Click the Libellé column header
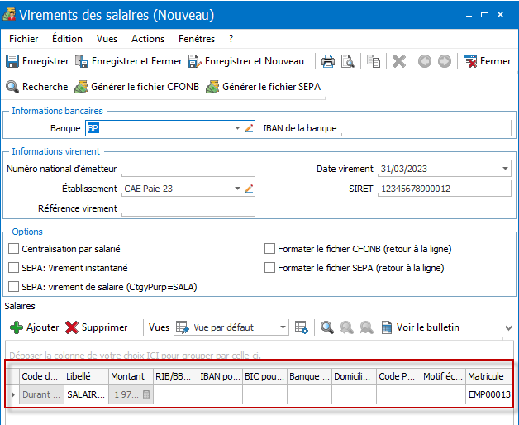The image size is (519, 425). coord(86,376)
